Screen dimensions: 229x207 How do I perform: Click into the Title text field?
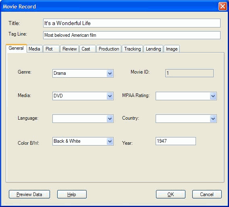click(x=132, y=23)
